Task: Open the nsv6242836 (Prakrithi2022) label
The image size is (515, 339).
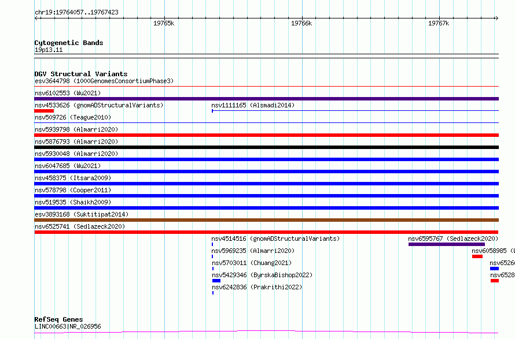Action: click(257, 287)
